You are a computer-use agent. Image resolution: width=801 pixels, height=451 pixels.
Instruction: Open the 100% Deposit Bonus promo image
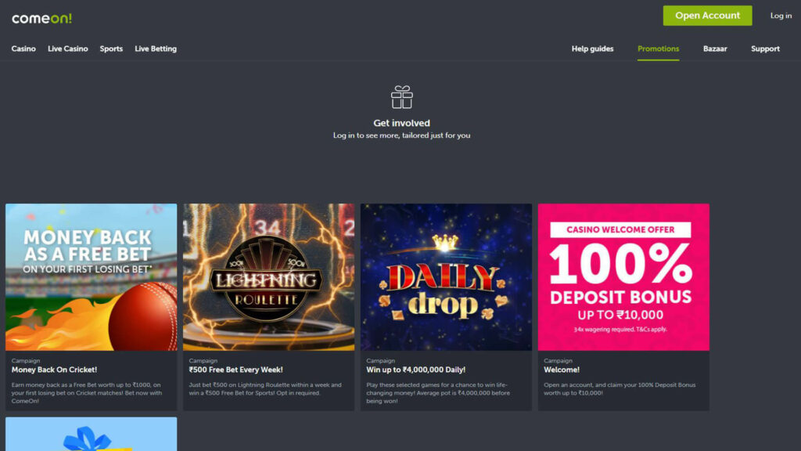[x=623, y=277]
